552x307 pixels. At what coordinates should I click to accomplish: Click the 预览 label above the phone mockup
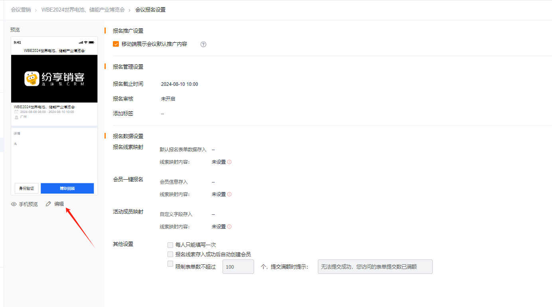tap(15, 30)
